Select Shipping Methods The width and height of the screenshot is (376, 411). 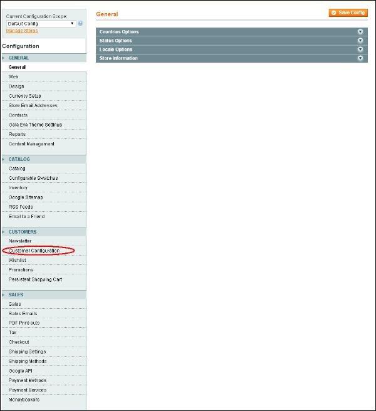28,362
